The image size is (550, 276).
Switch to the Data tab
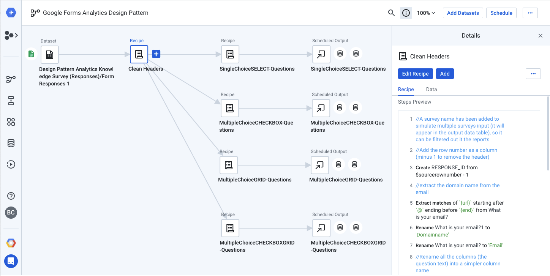point(431,90)
